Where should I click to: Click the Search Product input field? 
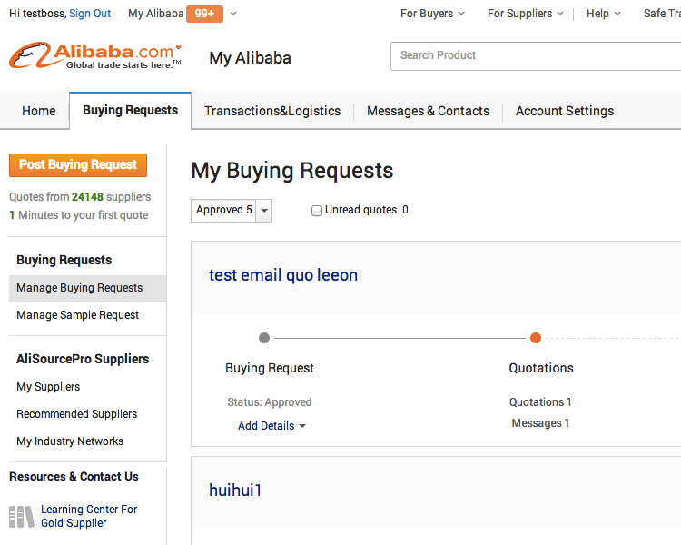tap(536, 56)
